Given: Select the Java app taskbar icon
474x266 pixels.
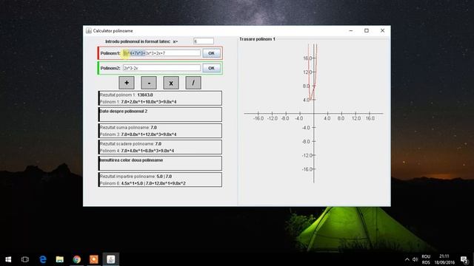Looking at the screenshot, I should (110, 259).
